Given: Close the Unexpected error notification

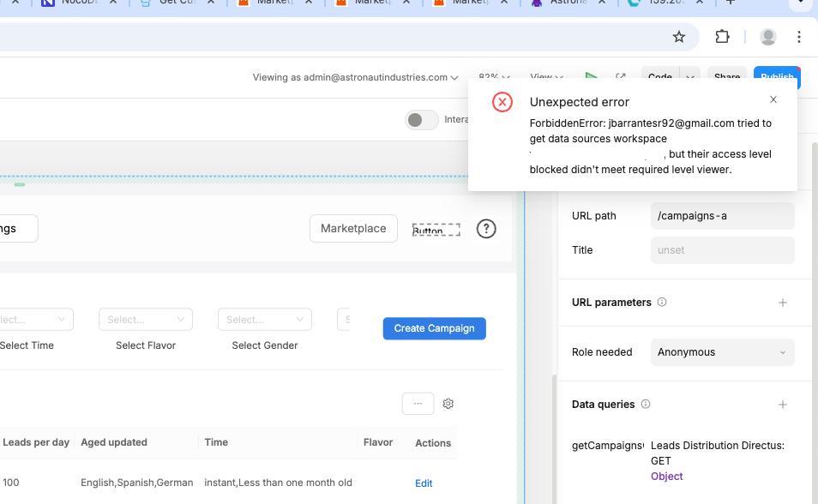Looking at the screenshot, I should 773,99.
